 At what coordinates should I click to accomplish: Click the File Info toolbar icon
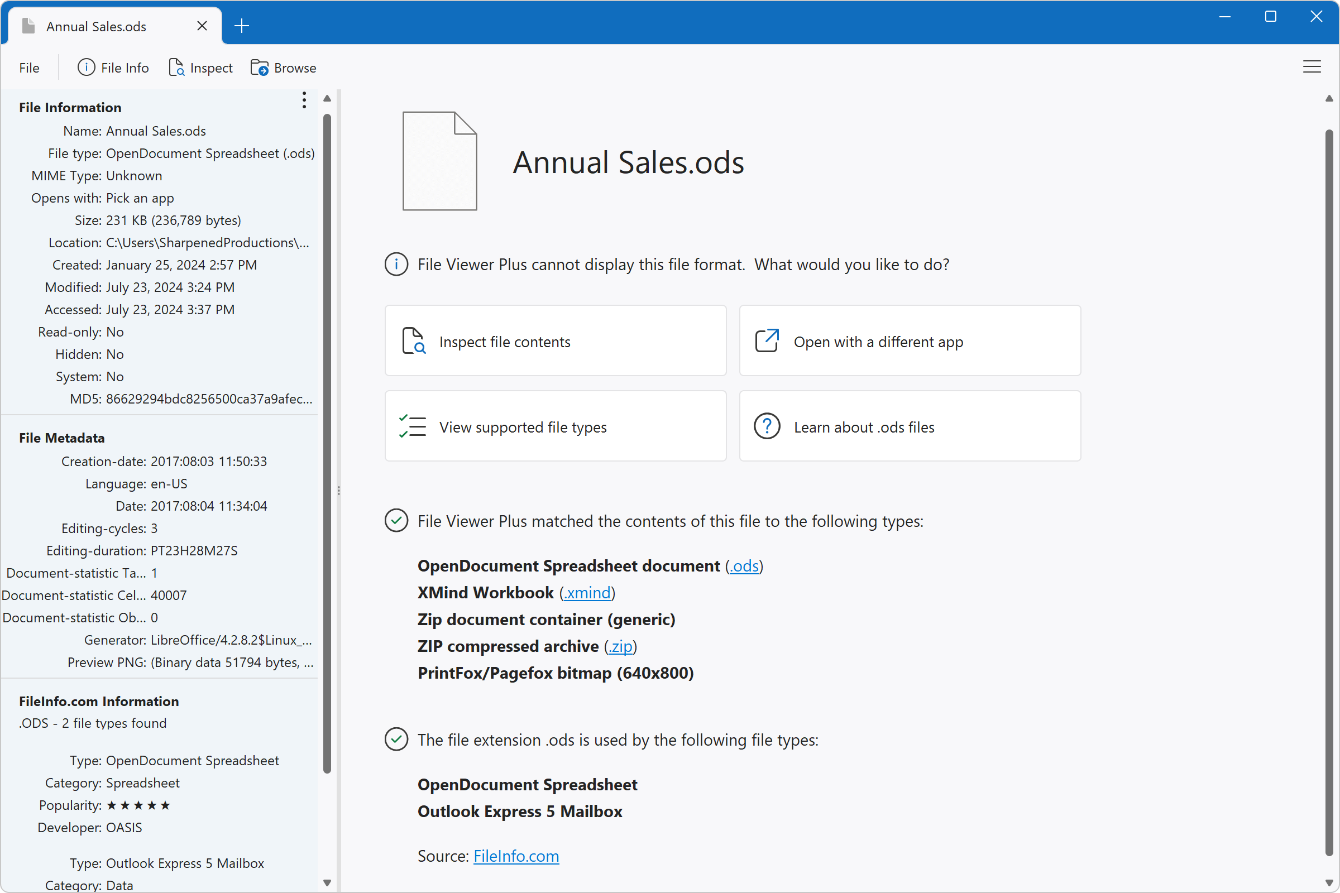coord(86,68)
